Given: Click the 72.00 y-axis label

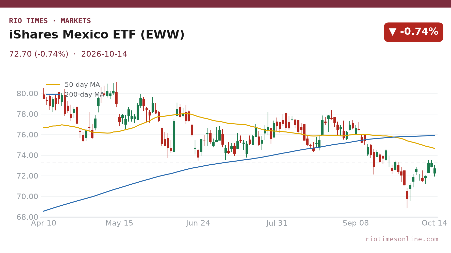Looking at the screenshot, I should click(x=27, y=176).
